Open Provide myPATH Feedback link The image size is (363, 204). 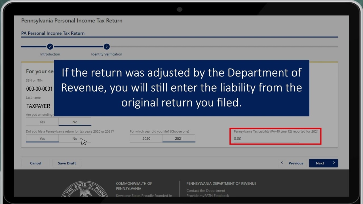click(208, 195)
